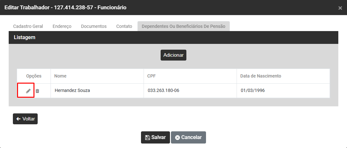347x148 pixels.
Task: Click the Cancelar button
Action: 188,137
